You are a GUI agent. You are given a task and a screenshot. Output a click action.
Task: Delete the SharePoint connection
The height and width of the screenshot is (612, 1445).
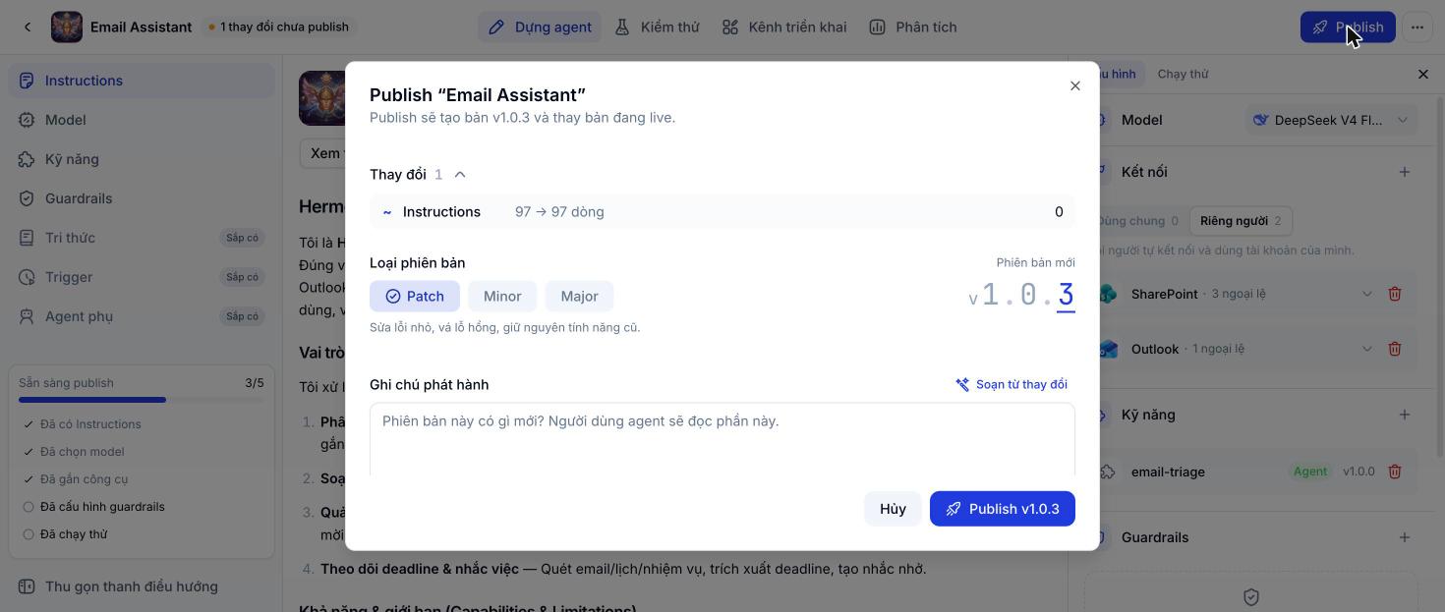(1394, 294)
